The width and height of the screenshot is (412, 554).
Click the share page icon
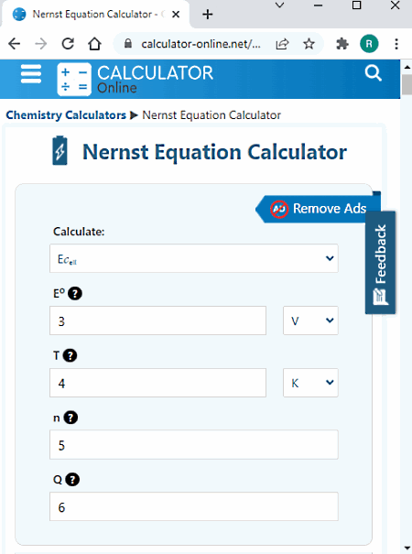click(282, 44)
